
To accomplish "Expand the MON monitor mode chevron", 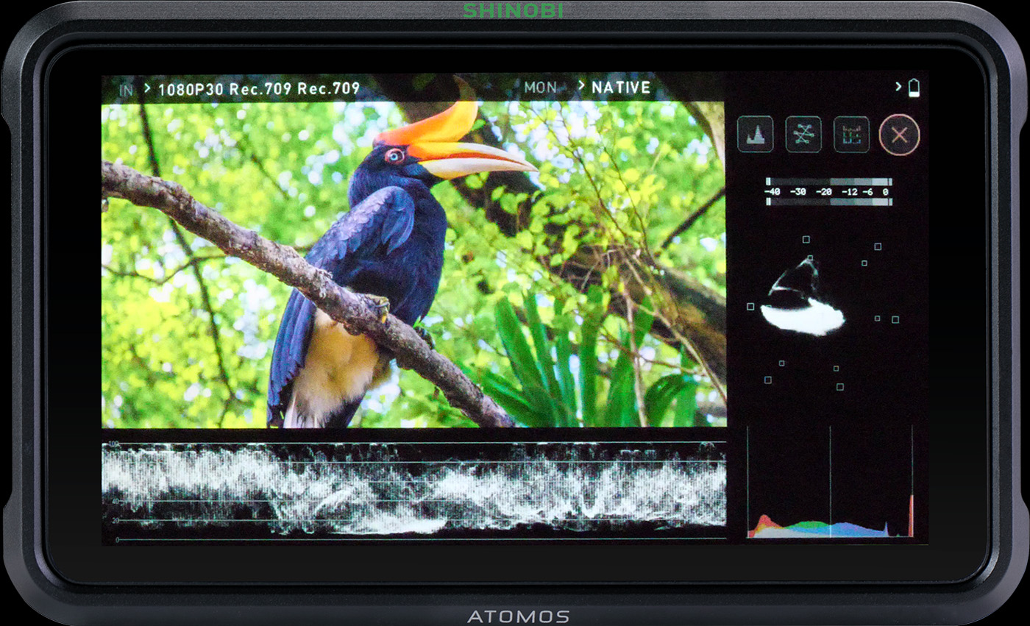I will pos(580,87).
